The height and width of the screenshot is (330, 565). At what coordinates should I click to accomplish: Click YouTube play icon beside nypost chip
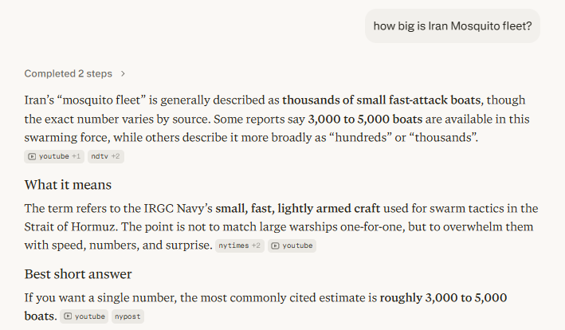68,316
